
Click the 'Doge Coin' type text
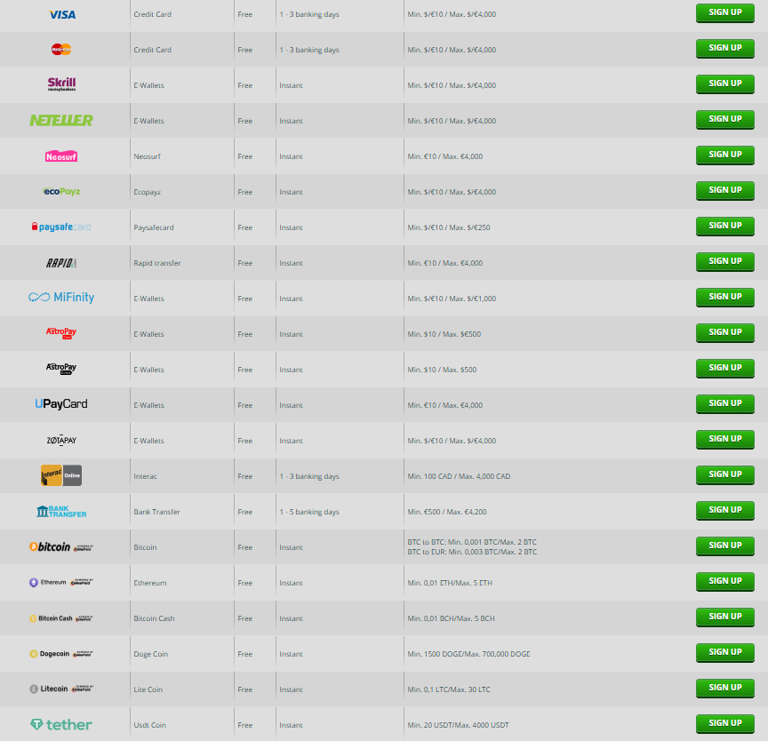[x=151, y=654]
